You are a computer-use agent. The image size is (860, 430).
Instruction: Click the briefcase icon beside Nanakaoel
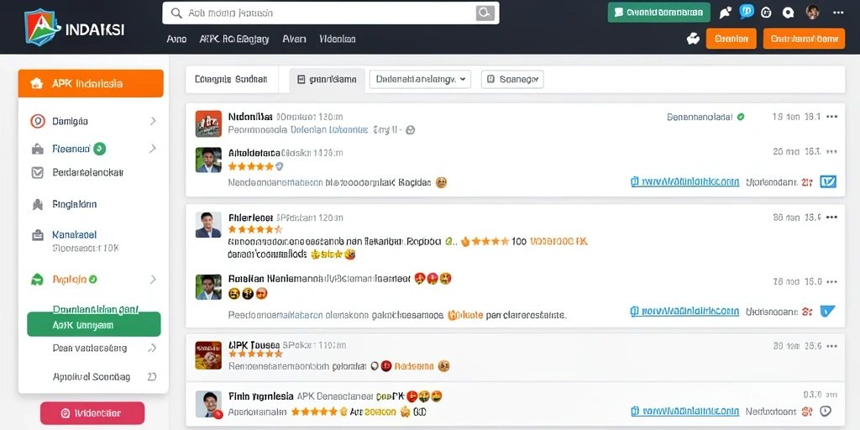pyautogui.click(x=37, y=235)
